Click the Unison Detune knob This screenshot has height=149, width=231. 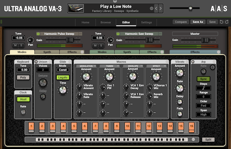point(43,83)
